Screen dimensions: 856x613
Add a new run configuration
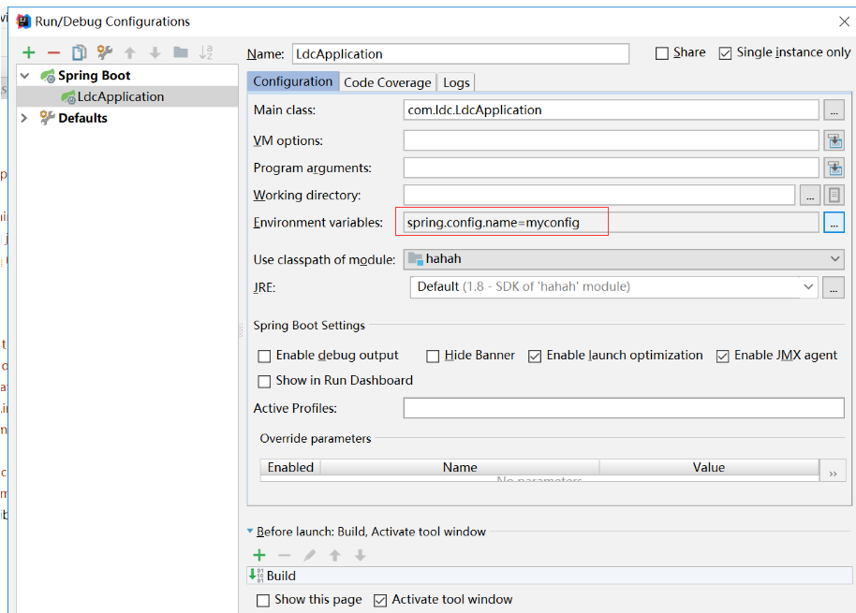coord(28,53)
